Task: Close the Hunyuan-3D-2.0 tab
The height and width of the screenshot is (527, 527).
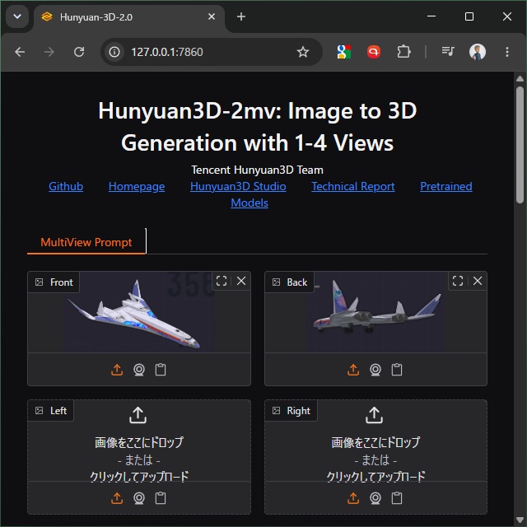Action: click(212, 16)
